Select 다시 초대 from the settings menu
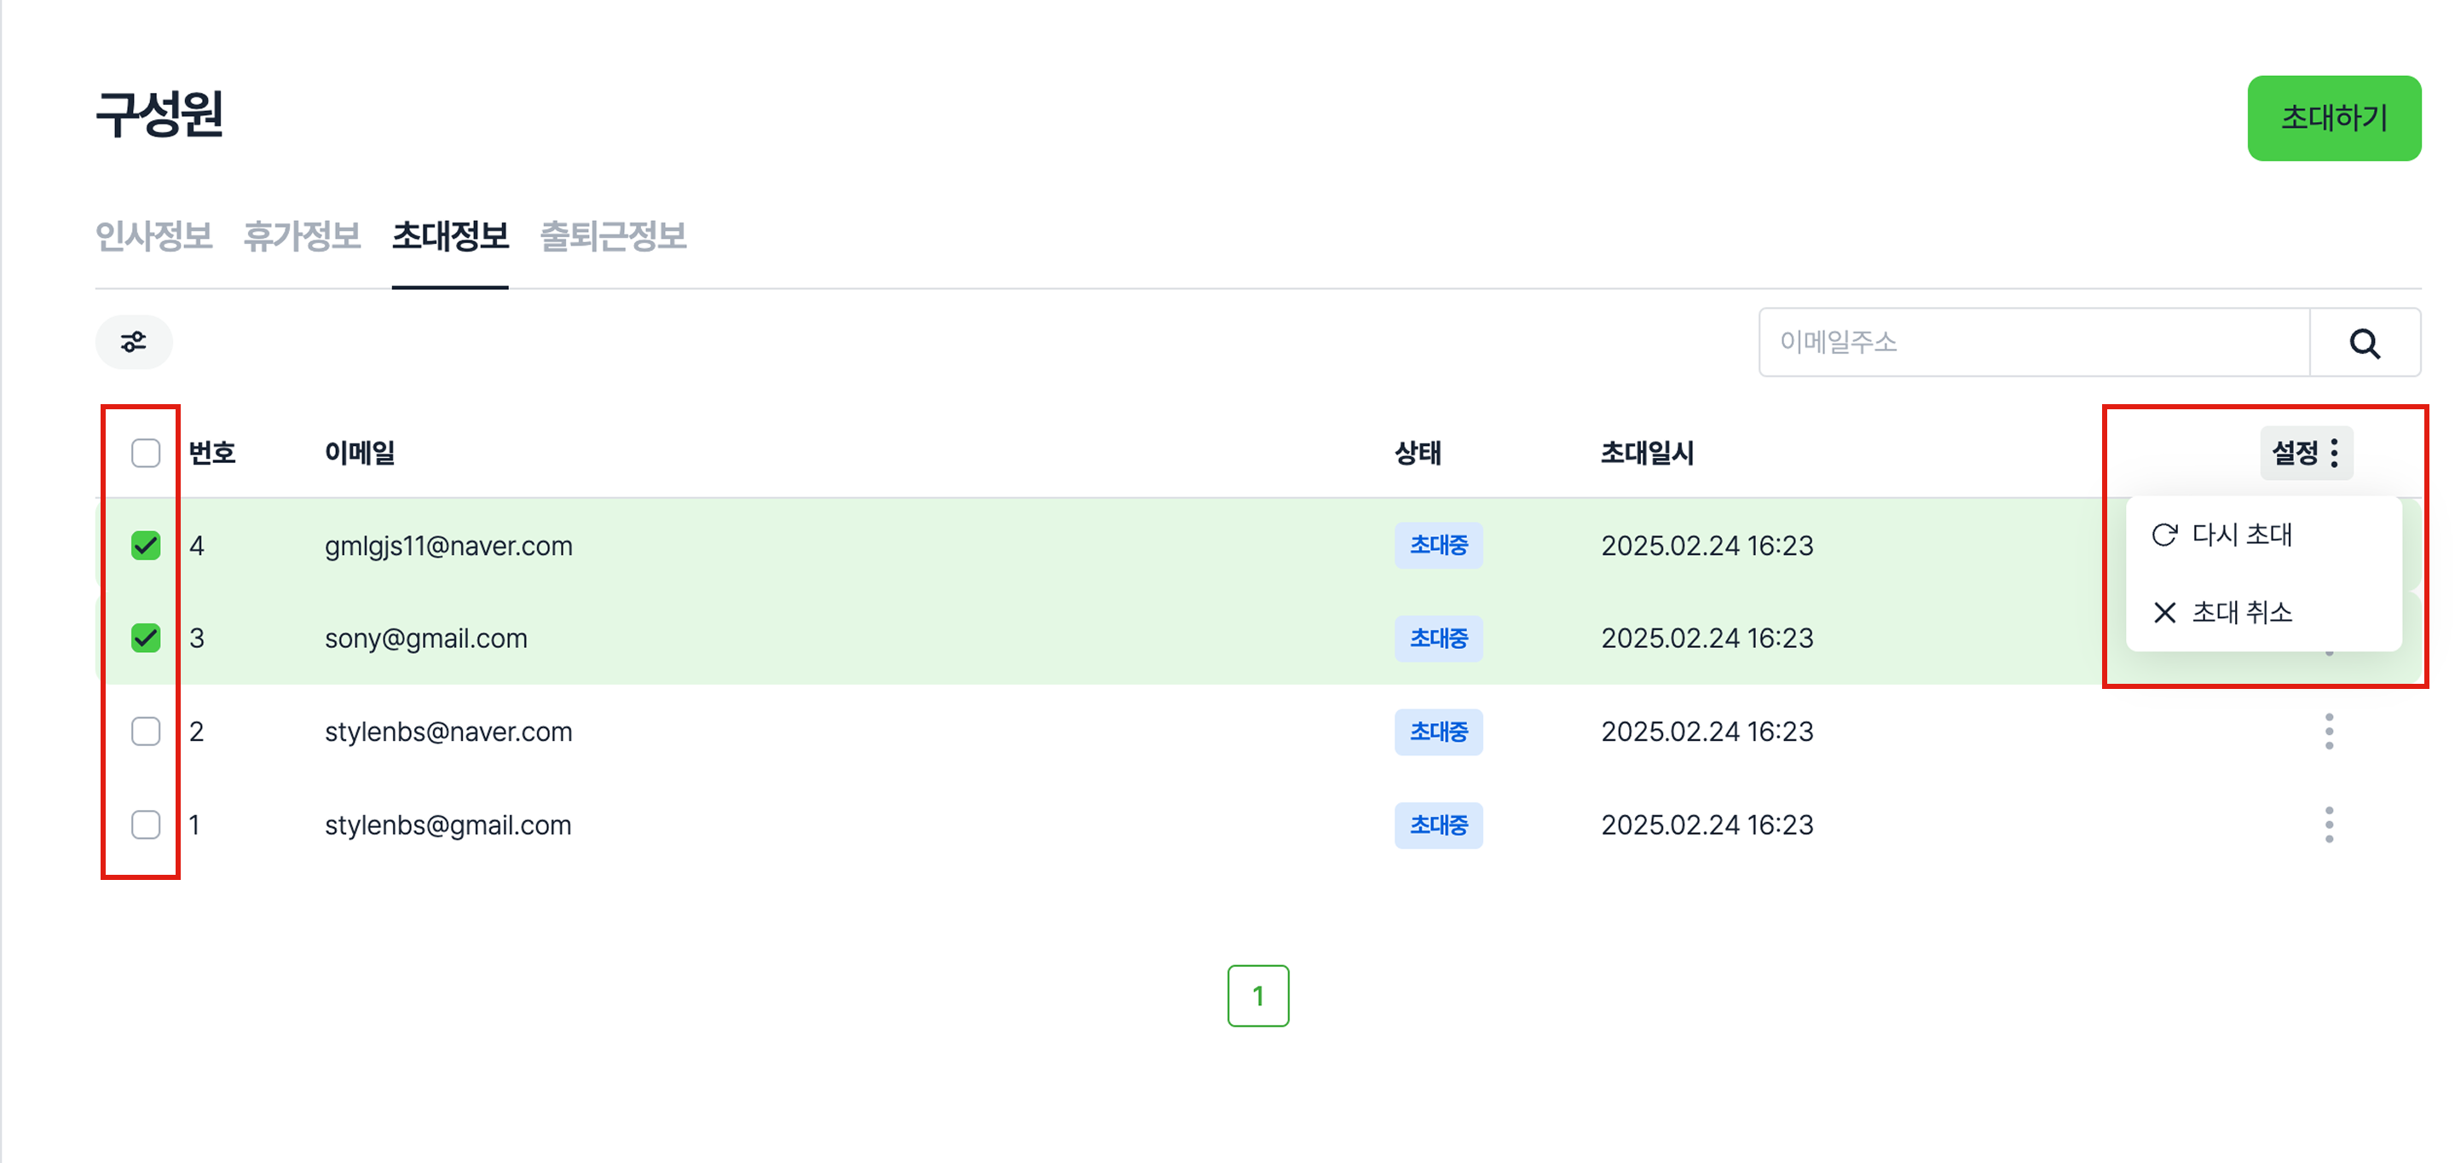 tap(2240, 535)
